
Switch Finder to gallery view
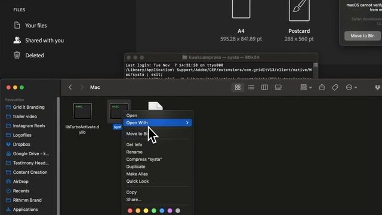coord(278,87)
